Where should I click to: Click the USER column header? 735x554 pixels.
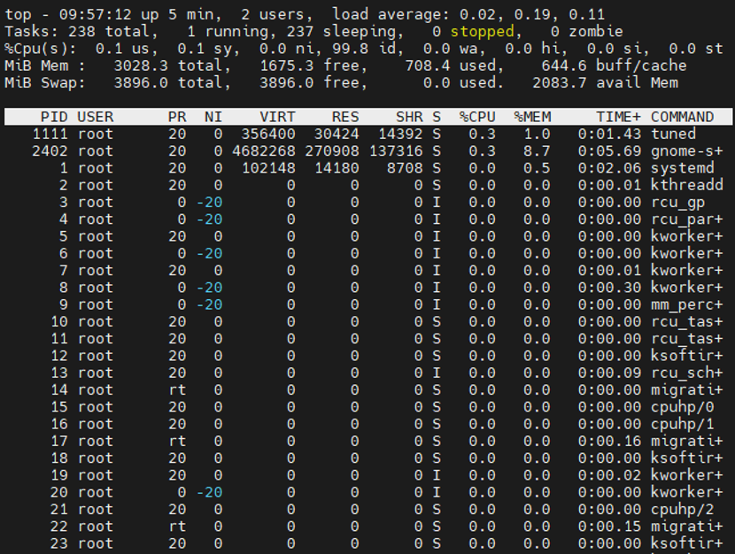tap(95, 117)
